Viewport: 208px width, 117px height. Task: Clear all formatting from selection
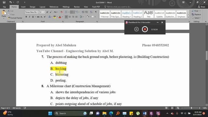point(61,12)
